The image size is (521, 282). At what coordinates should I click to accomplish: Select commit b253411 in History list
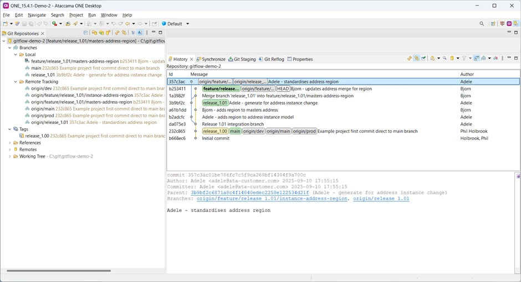(343, 88)
